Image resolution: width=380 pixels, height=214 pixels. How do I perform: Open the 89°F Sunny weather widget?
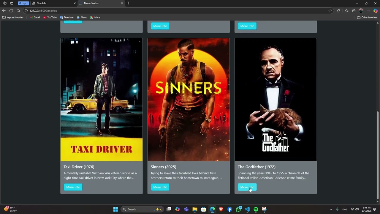(10, 209)
